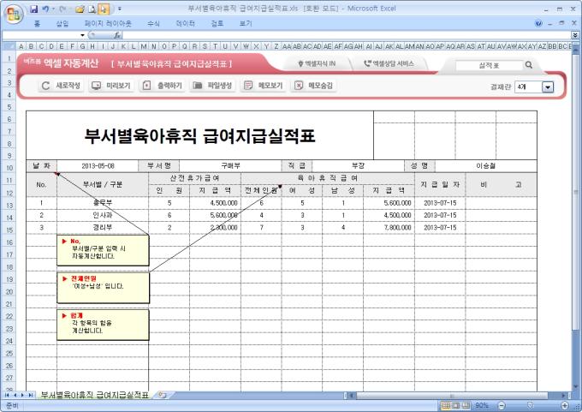
Task: Open the Customize Quick Access Toolbar dropdown
Action: [120, 9]
